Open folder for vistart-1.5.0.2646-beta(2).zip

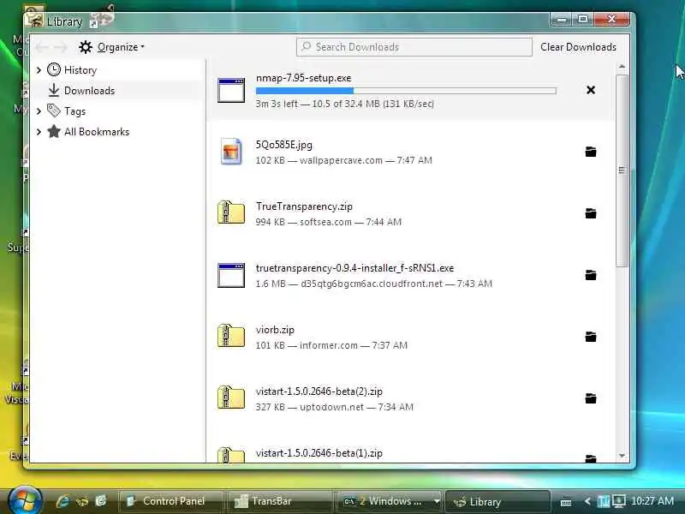coord(591,398)
